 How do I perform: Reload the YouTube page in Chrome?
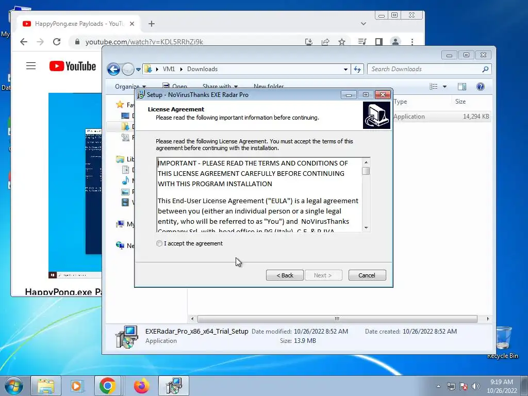[57, 42]
